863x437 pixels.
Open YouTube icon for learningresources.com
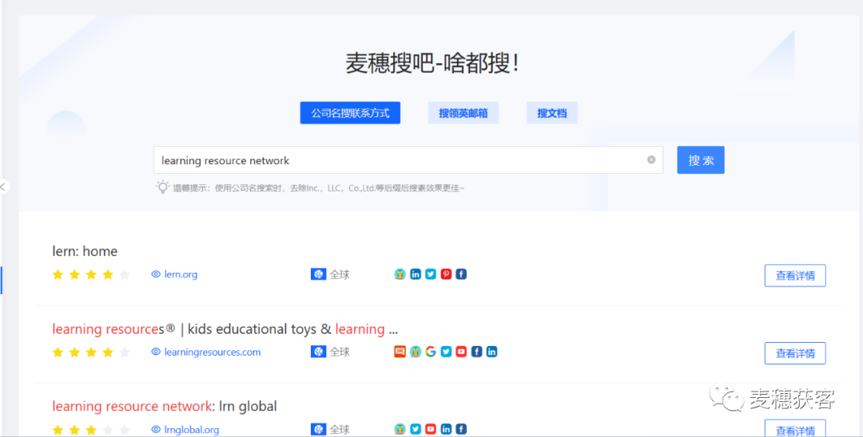(x=461, y=352)
